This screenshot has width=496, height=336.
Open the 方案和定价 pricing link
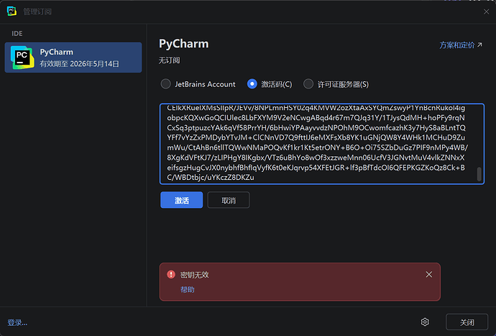(461, 45)
